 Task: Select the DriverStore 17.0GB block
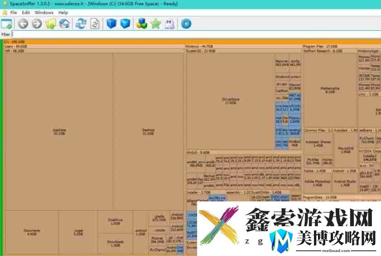(230, 101)
